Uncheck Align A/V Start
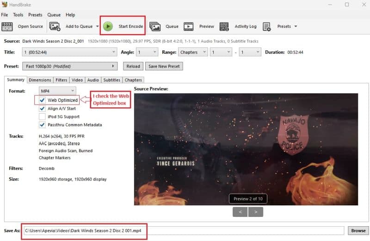 click(x=42, y=109)
